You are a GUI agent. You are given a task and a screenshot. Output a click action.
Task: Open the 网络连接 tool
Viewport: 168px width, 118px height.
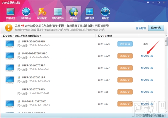click(89, 14)
